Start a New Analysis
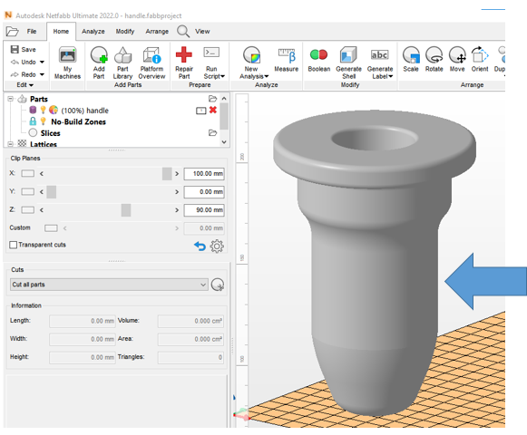This screenshot has width=527, height=435. pyautogui.click(x=254, y=63)
